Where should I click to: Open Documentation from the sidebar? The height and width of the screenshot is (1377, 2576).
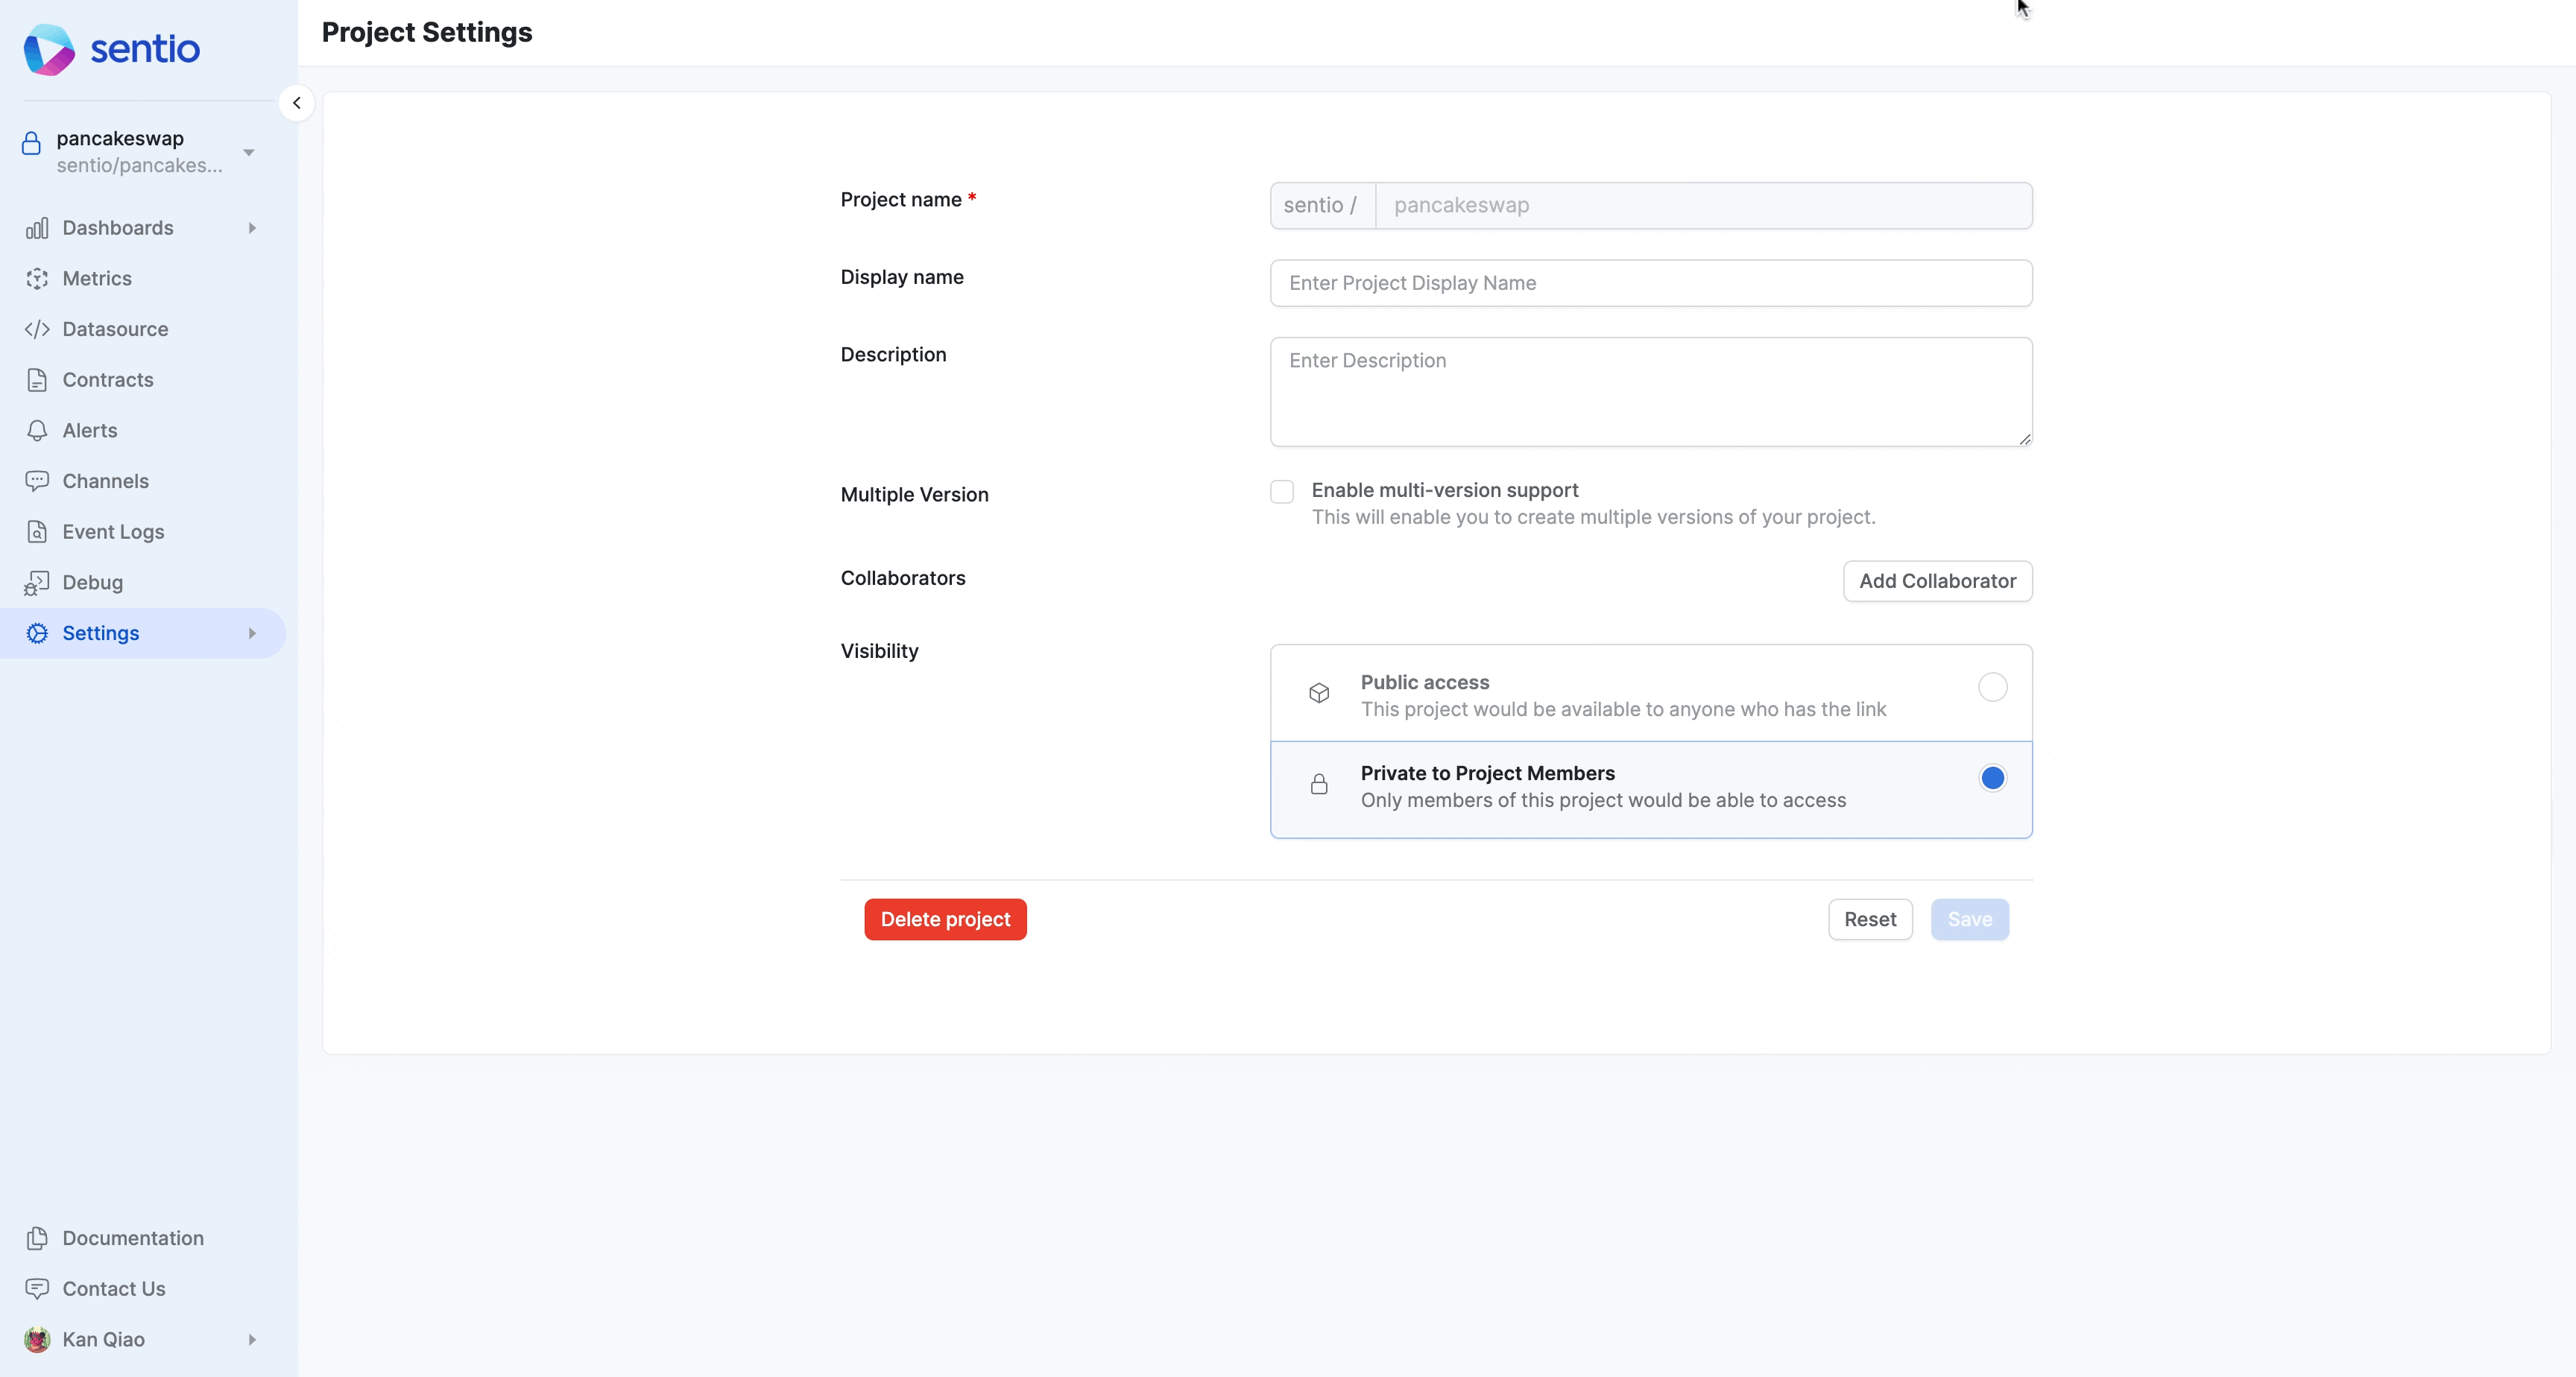132,1238
